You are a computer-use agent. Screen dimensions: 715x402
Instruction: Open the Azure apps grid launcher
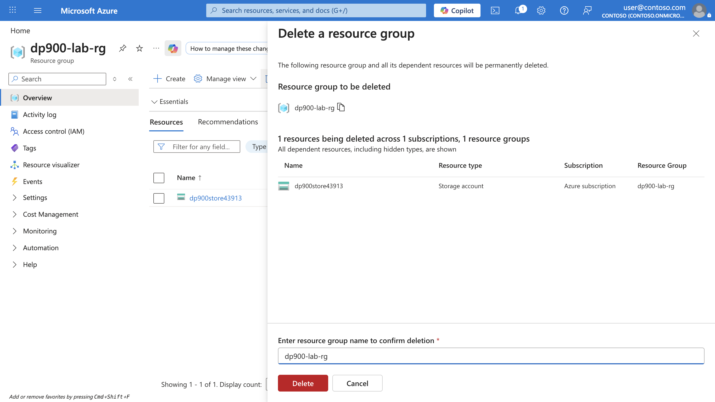coord(13,10)
